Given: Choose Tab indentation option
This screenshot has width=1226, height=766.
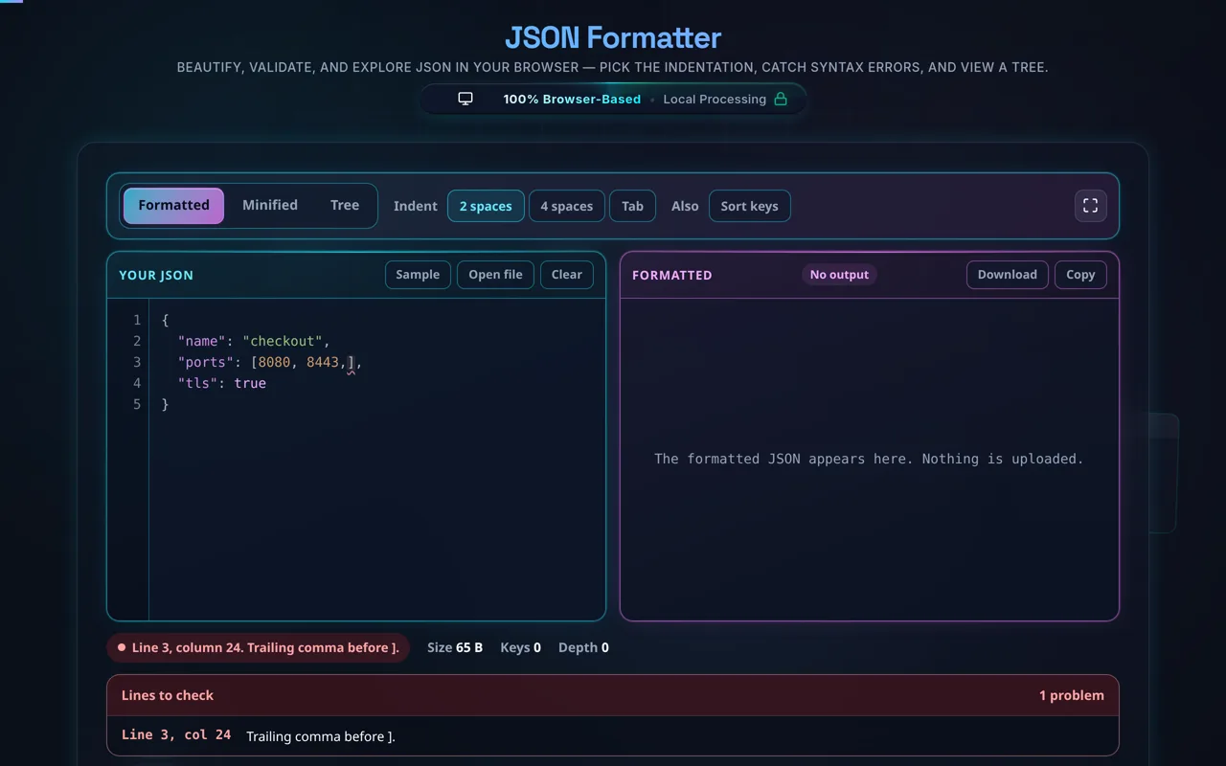Looking at the screenshot, I should 632,206.
